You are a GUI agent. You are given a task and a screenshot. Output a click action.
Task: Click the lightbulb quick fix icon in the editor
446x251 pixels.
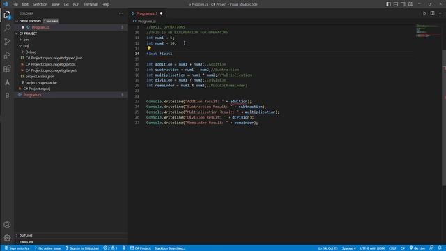coord(148,48)
